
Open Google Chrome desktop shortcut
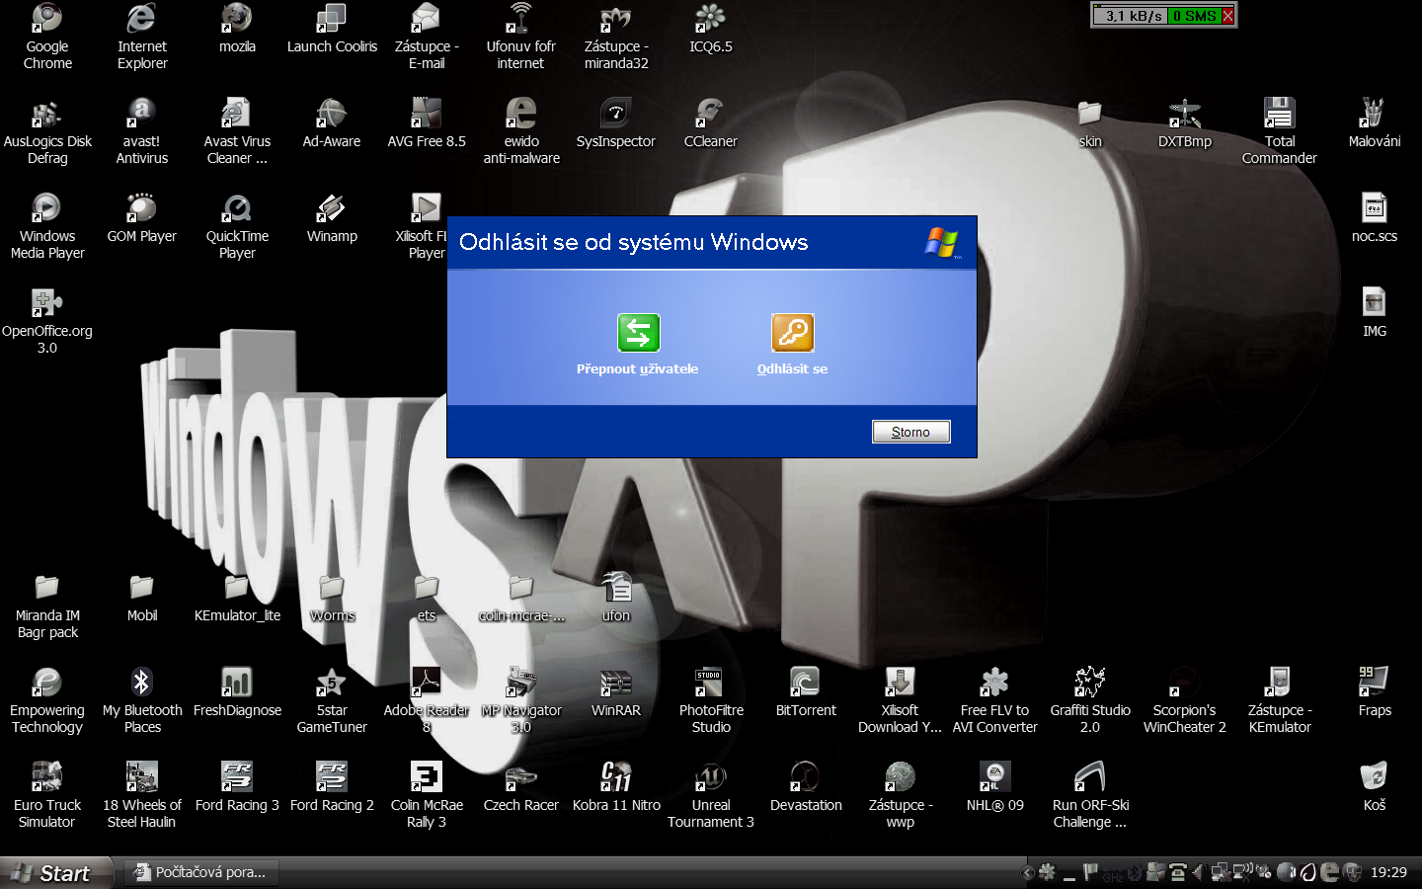coord(47,19)
